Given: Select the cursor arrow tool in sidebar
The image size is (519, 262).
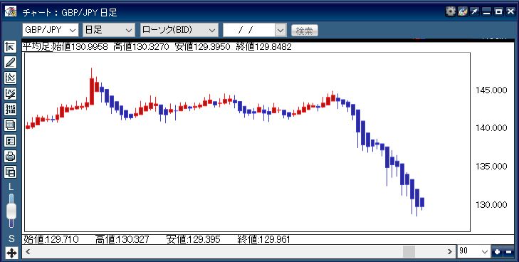Looking at the screenshot, I should point(11,47).
